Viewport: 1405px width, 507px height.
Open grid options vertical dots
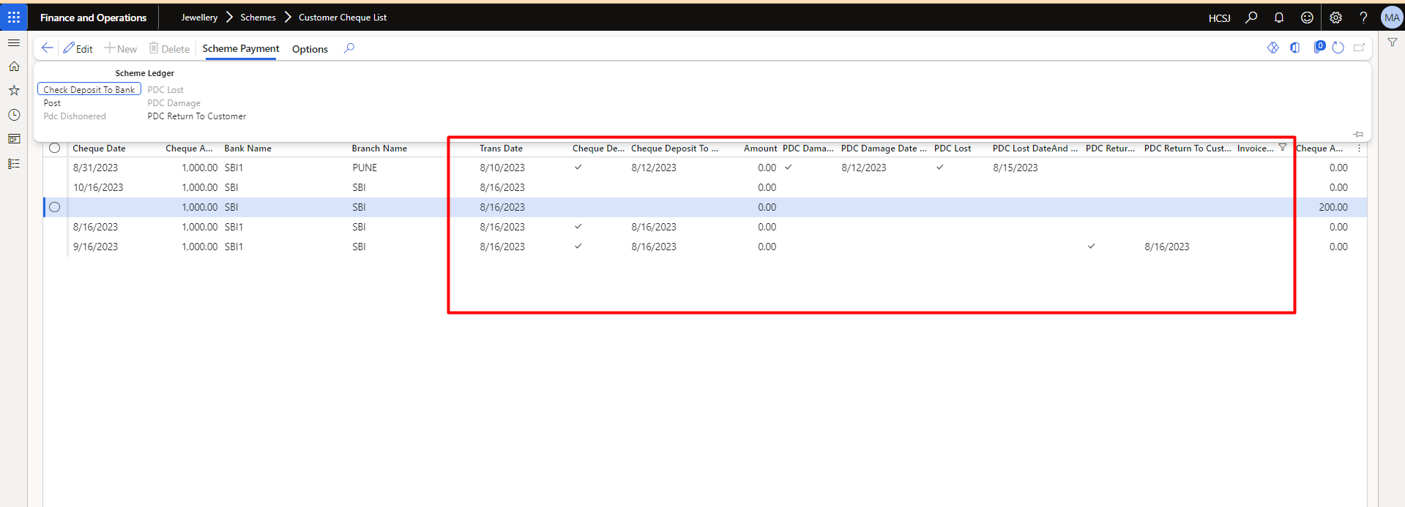coord(1359,148)
